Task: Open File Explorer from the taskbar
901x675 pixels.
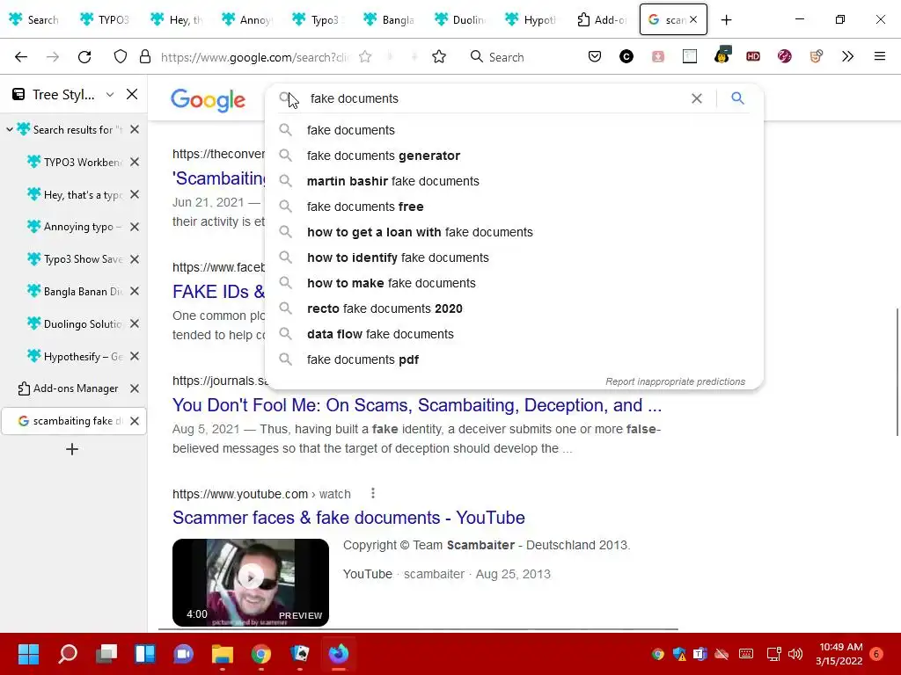Action: pos(223,654)
